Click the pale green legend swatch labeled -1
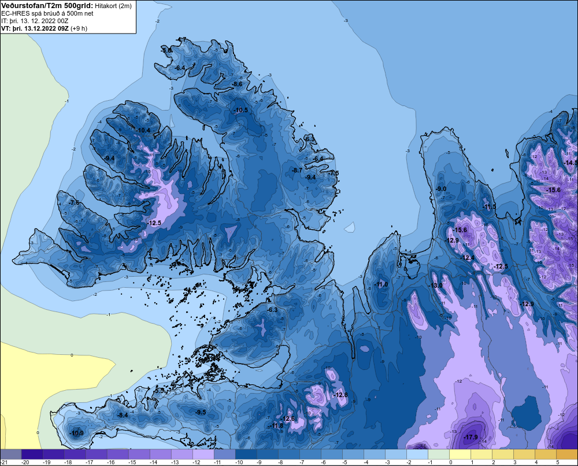Screen dimensions: 578x466 coord(439,454)
